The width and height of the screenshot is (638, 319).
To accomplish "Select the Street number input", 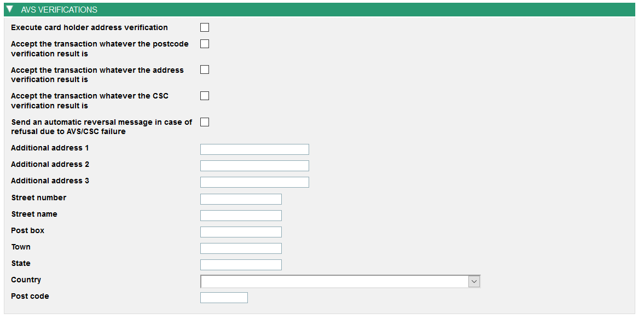I will click(241, 199).
